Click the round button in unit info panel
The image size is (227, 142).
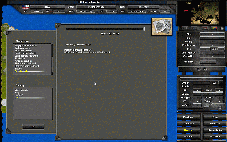(x=220, y=107)
